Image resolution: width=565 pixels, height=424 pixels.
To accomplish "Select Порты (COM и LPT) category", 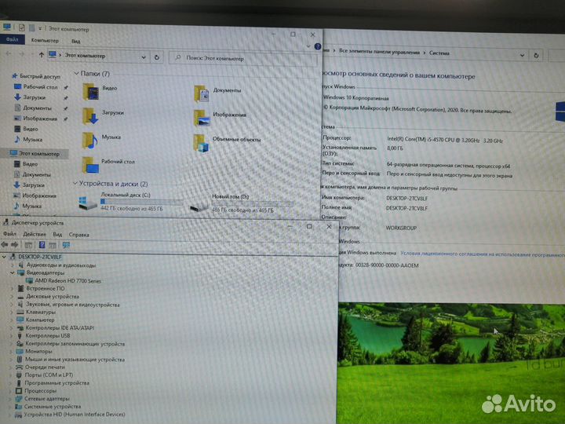I will (x=49, y=375).
